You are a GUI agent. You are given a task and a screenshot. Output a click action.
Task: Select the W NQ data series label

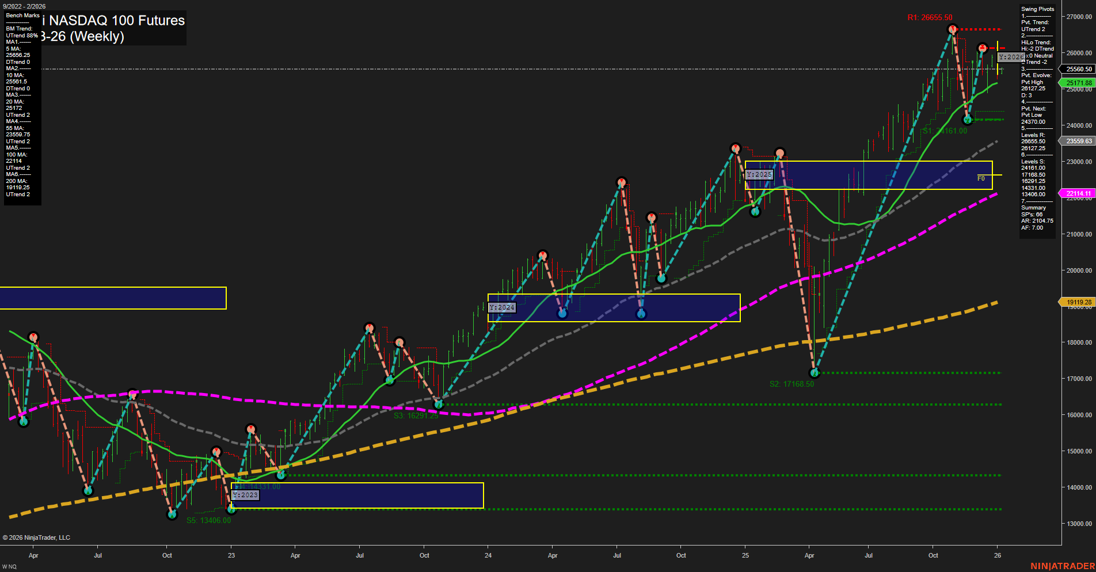click(8, 566)
